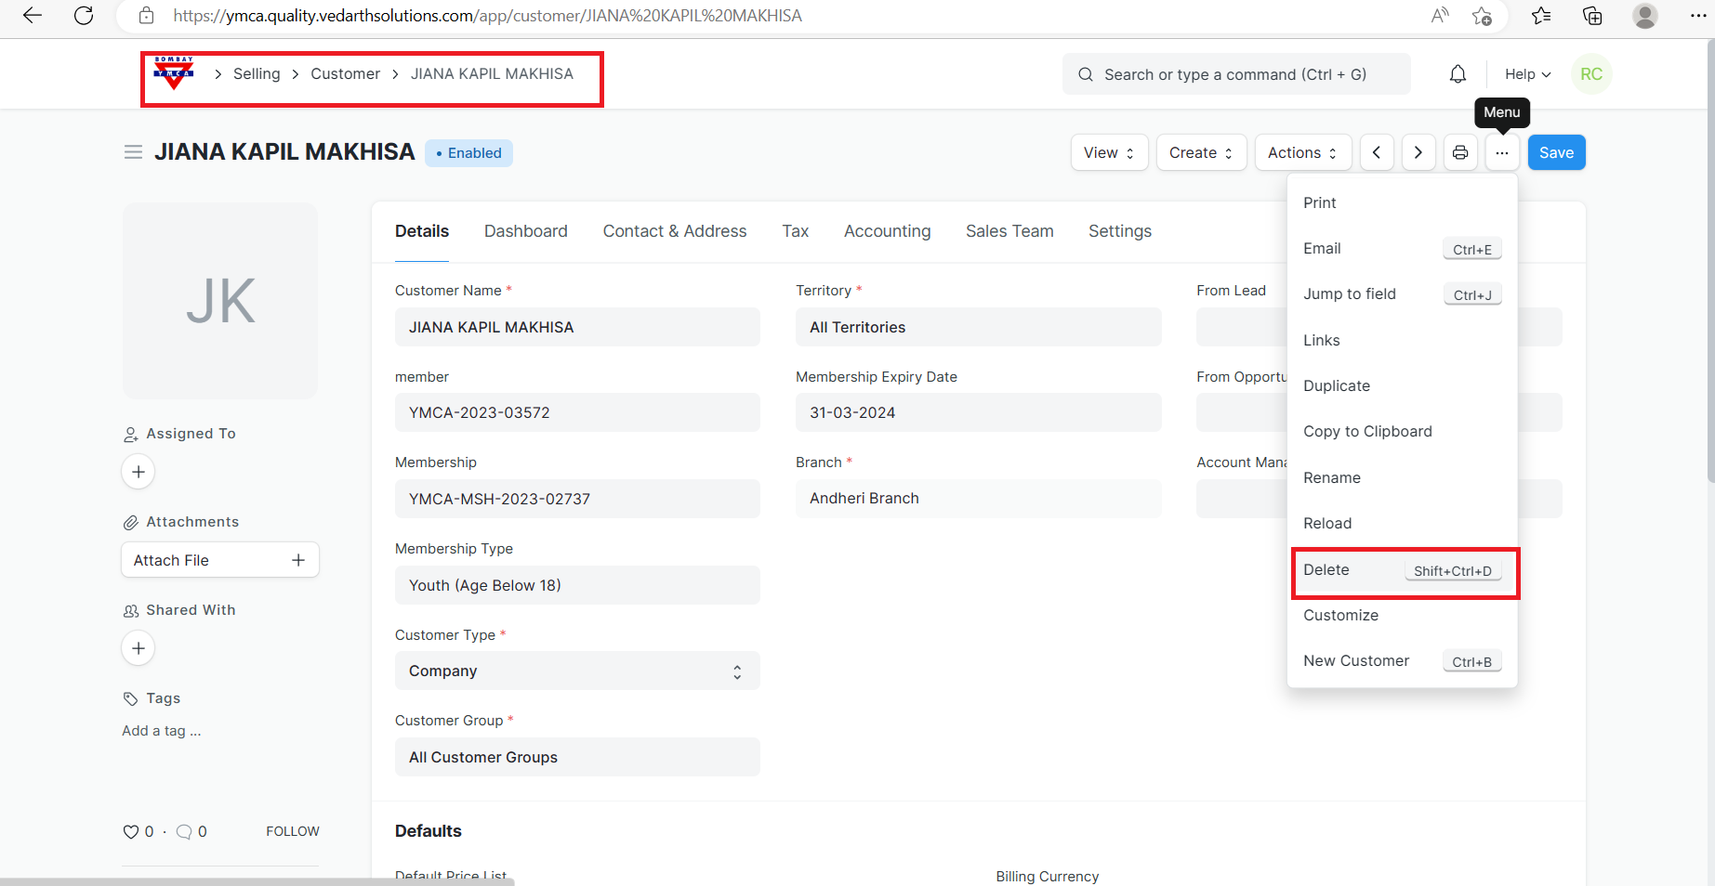Like the document with heart icon
This screenshot has width=1715, height=886.
pos(131,832)
